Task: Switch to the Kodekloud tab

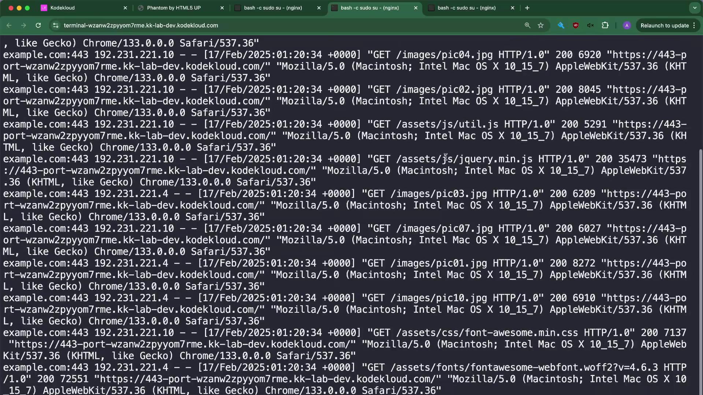Action: 81,8
